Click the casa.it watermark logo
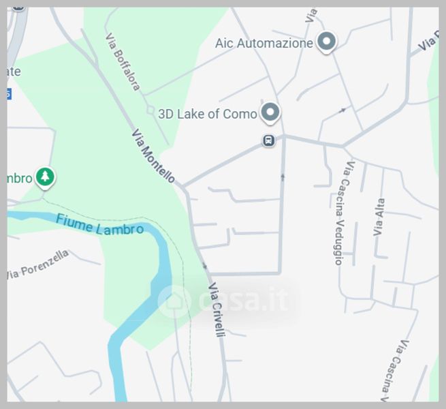This screenshot has height=409, width=446. (223, 301)
